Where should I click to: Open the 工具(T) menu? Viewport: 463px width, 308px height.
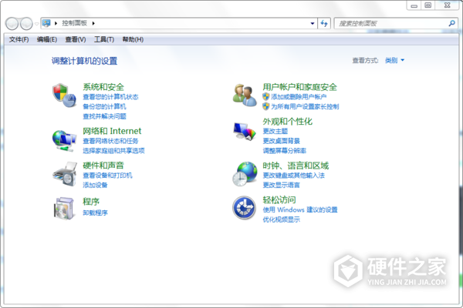[x=104, y=39]
